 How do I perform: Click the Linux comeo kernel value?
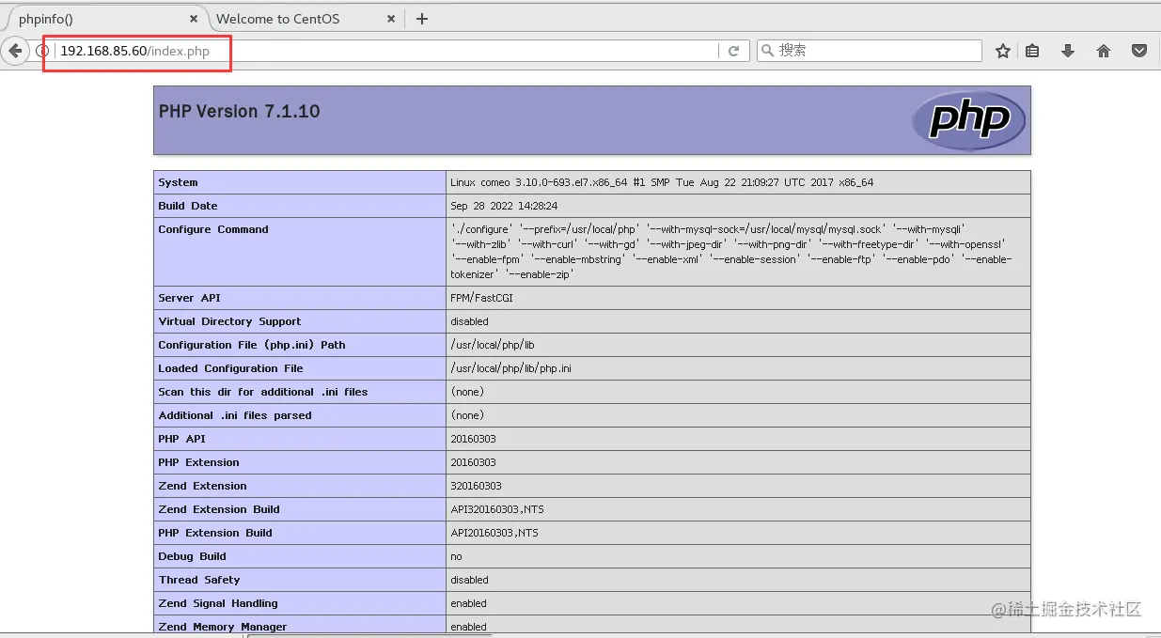tap(662, 182)
